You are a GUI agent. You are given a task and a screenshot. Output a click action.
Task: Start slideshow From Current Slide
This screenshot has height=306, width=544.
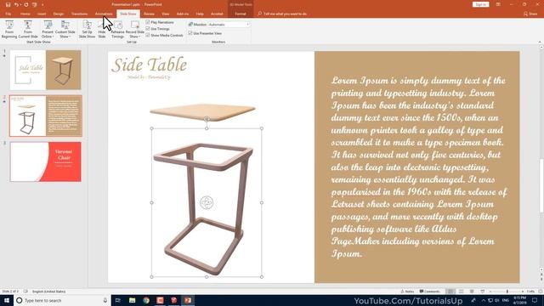coord(28,29)
